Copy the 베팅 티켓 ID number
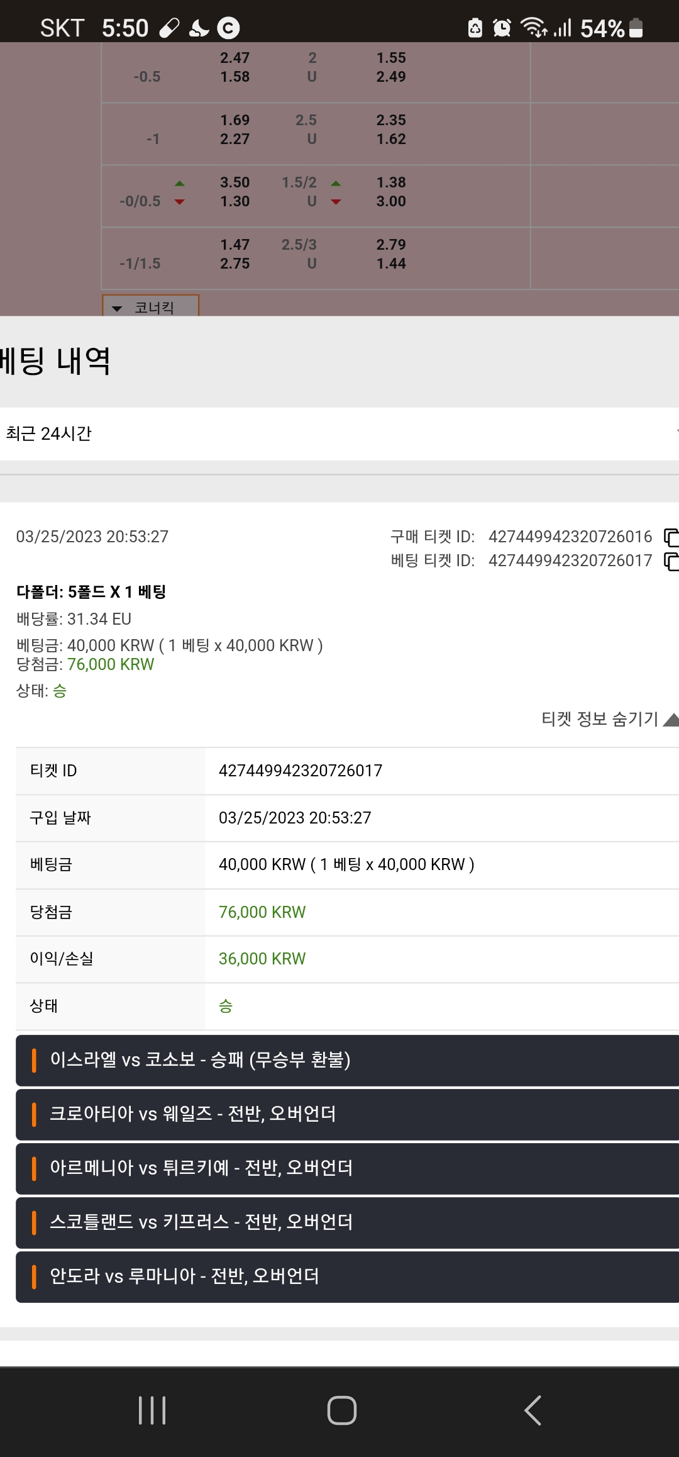The width and height of the screenshot is (679, 1457). [671, 561]
